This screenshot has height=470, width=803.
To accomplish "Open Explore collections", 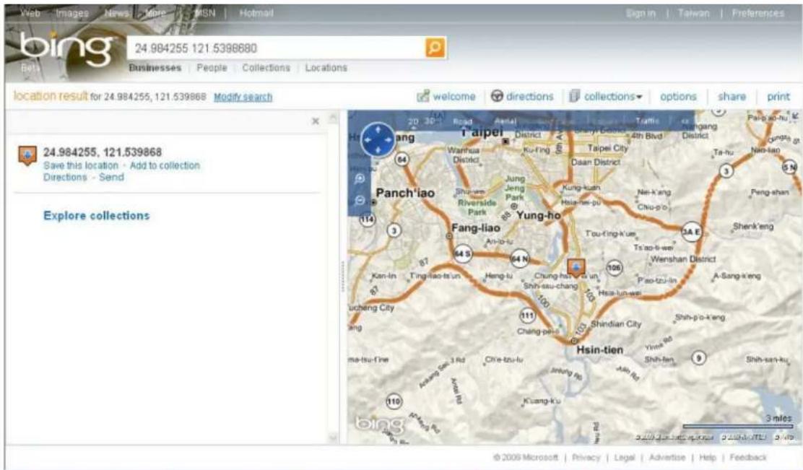I will pyautogui.click(x=96, y=216).
